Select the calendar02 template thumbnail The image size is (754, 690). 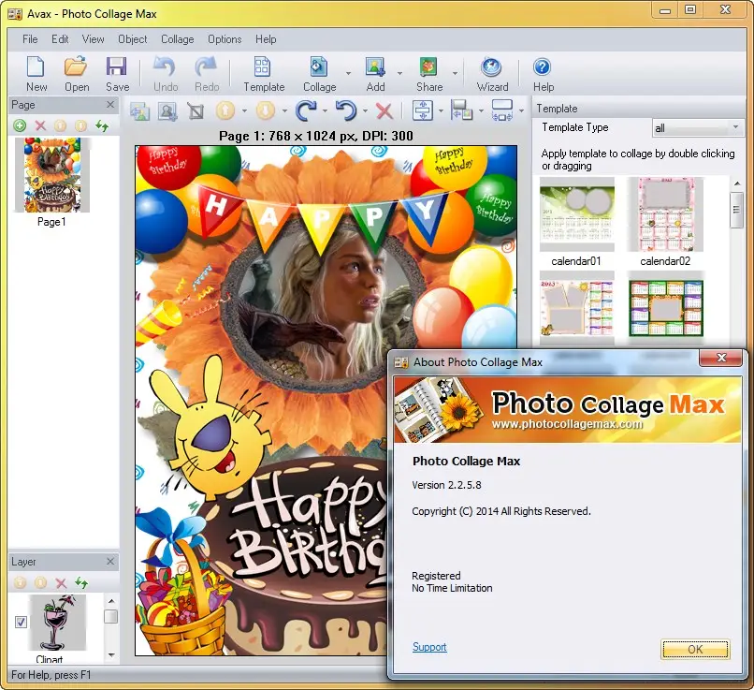click(665, 214)
